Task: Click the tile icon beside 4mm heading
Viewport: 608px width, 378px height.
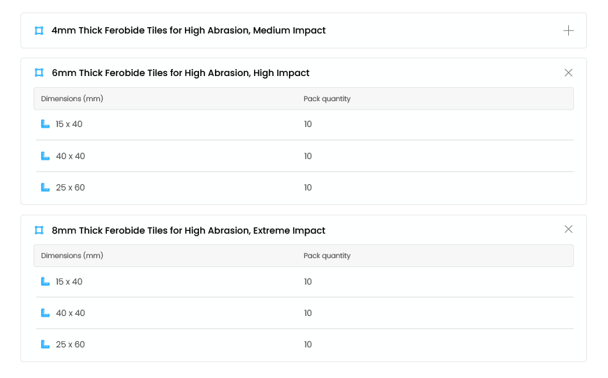Action: pyautogui.click(x=39, y=31)
